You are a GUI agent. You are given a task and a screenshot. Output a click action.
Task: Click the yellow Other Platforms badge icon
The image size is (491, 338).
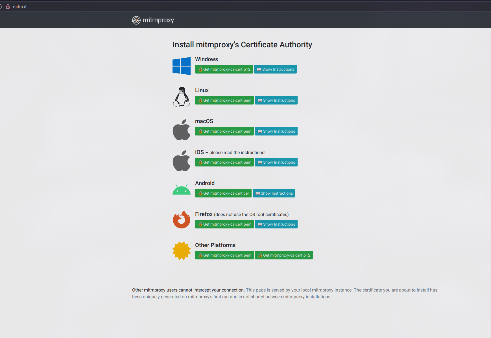181,251
